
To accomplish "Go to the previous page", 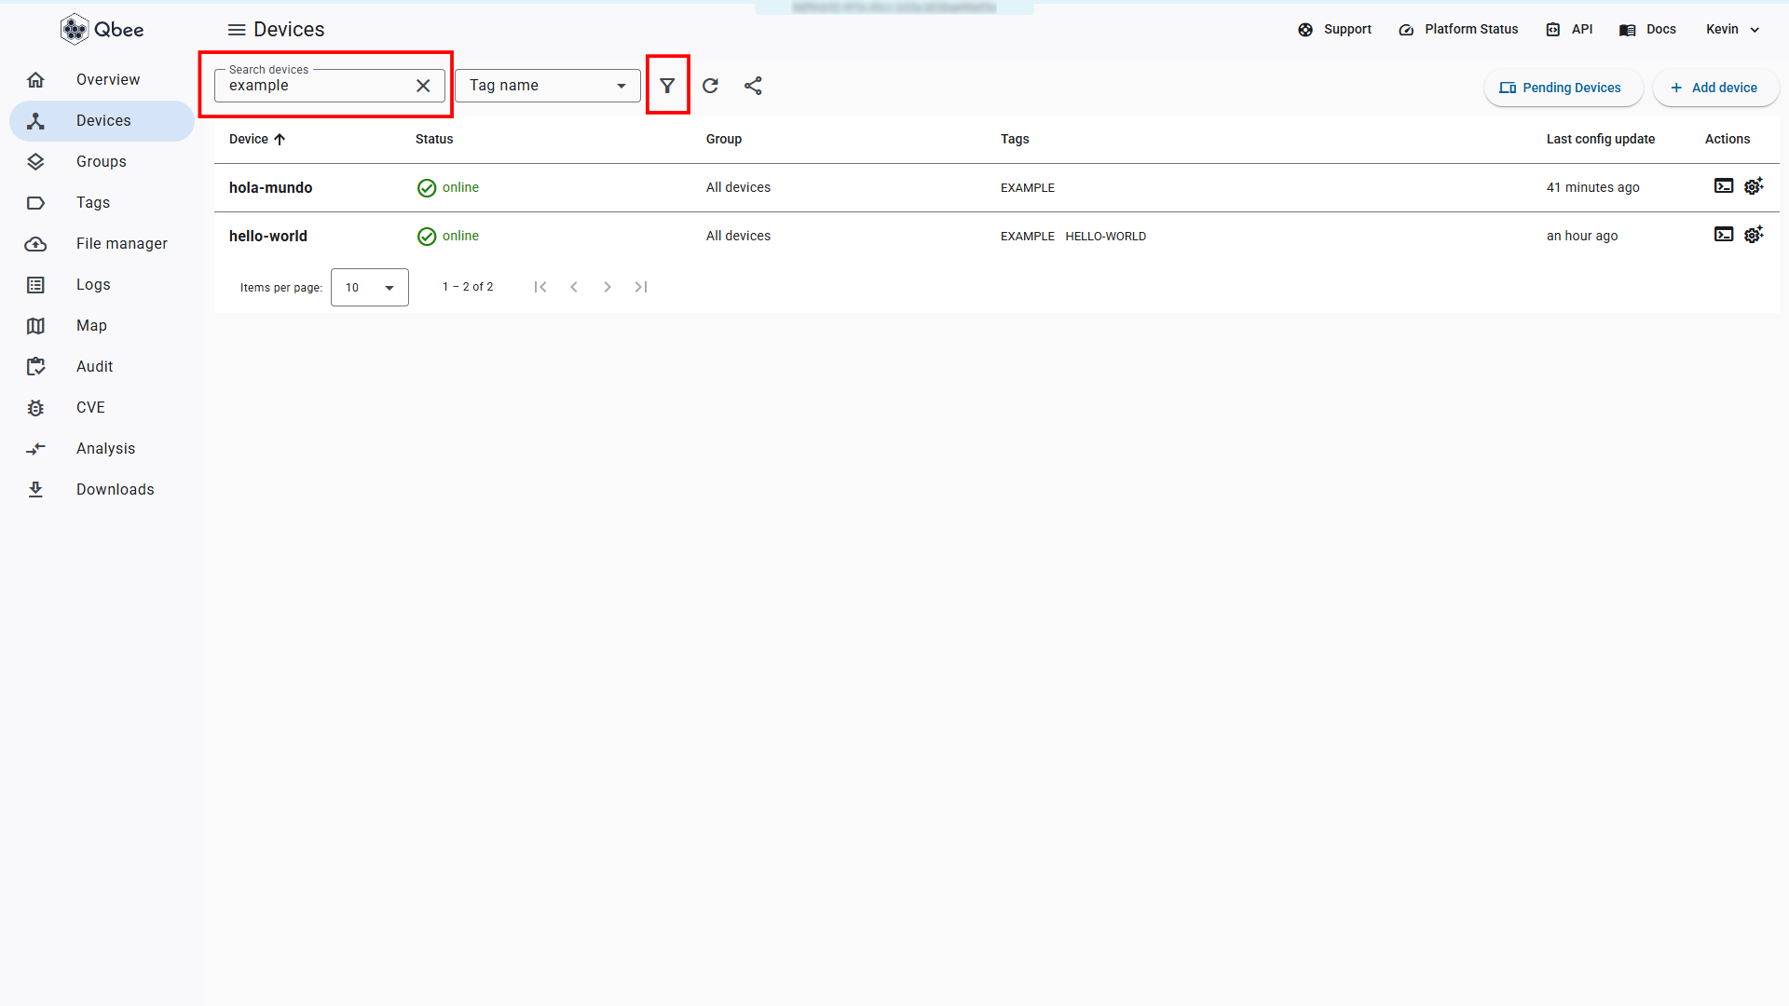I will [x=574, y=287].
